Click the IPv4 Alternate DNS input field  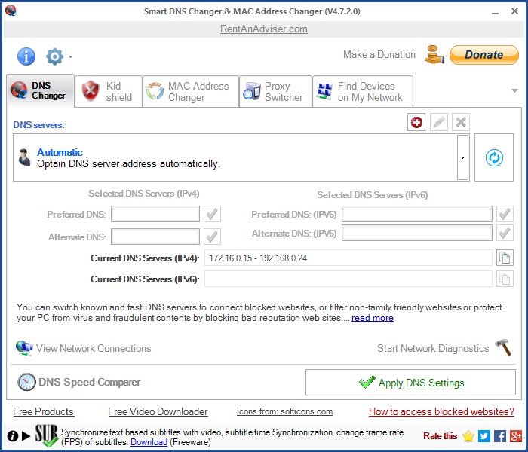pyautogui.click(x=155, y=237)
